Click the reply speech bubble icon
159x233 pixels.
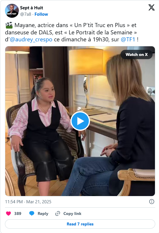point(32,213)
